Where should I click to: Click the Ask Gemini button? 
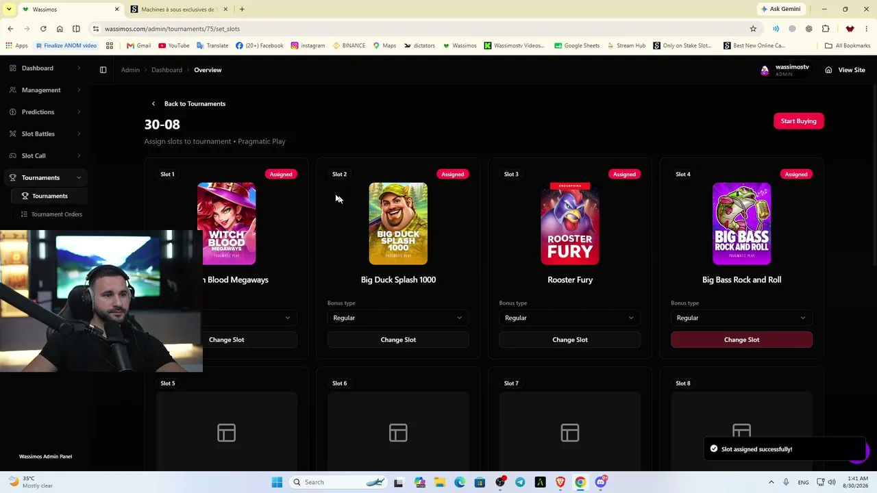tap(780, 9)
